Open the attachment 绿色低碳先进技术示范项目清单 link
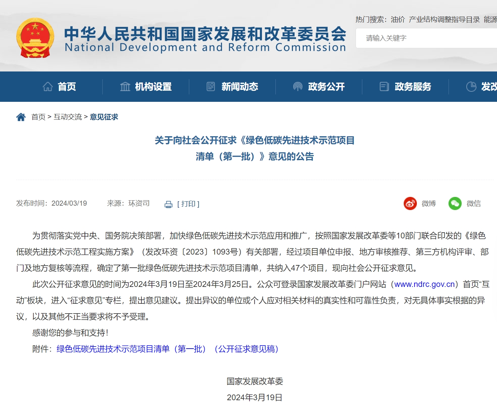Viewport: 497px width, 412px height. [x=167, y=349]
